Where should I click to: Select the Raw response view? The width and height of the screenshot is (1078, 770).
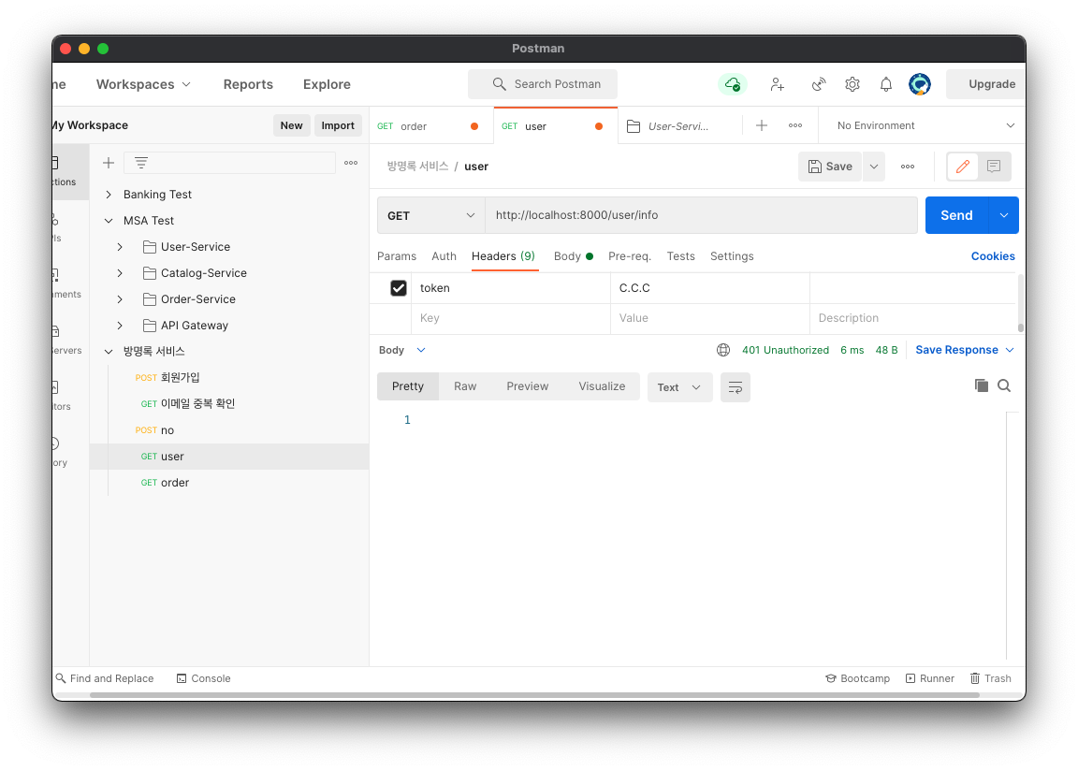[465, 386]
